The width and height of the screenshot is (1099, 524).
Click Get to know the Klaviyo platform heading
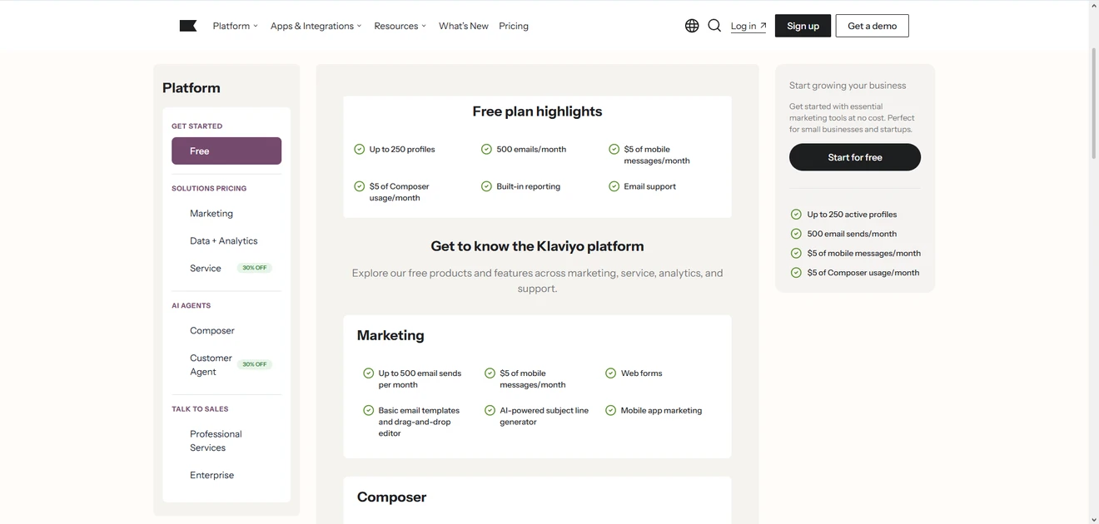point(537,246)
